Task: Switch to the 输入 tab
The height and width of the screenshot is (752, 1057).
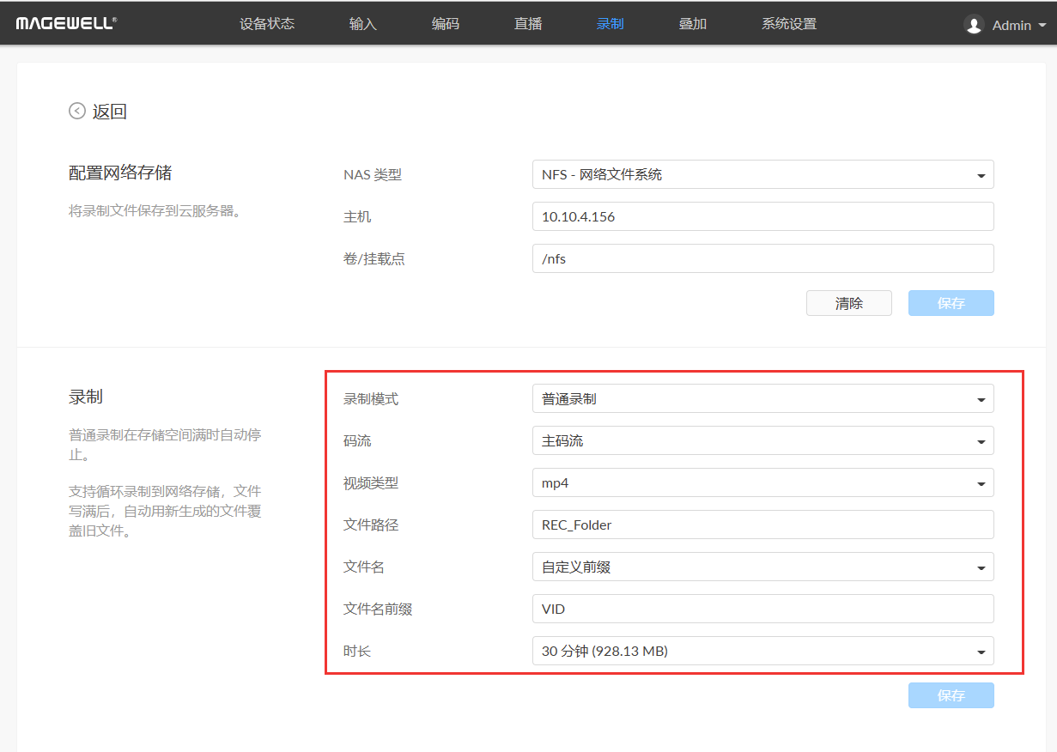Action: click(363, 23)
